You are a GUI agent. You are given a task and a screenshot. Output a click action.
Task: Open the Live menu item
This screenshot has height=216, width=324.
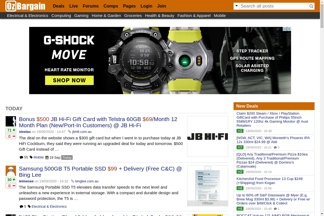pyautogui.click(x=73, y=6)
